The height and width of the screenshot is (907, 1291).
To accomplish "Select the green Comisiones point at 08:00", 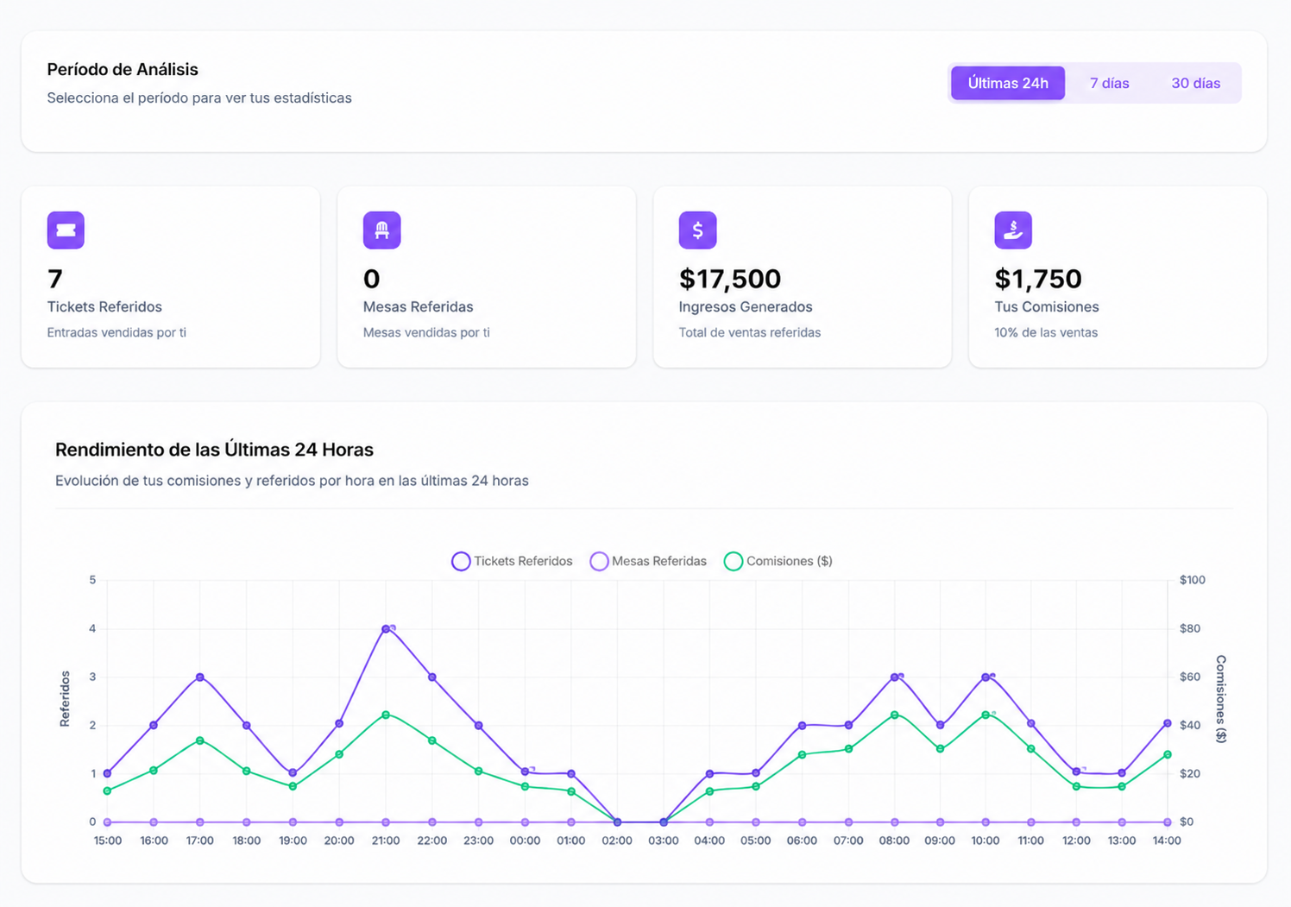I will (894, 715).
